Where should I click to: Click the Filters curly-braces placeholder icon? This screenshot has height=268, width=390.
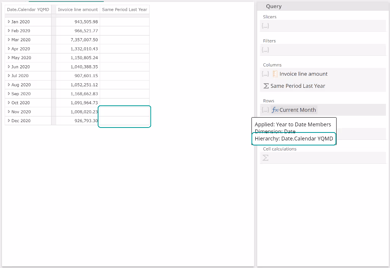tap(265, 50)
